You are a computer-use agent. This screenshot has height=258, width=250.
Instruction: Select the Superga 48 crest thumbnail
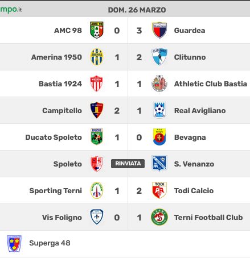[14, 244]
